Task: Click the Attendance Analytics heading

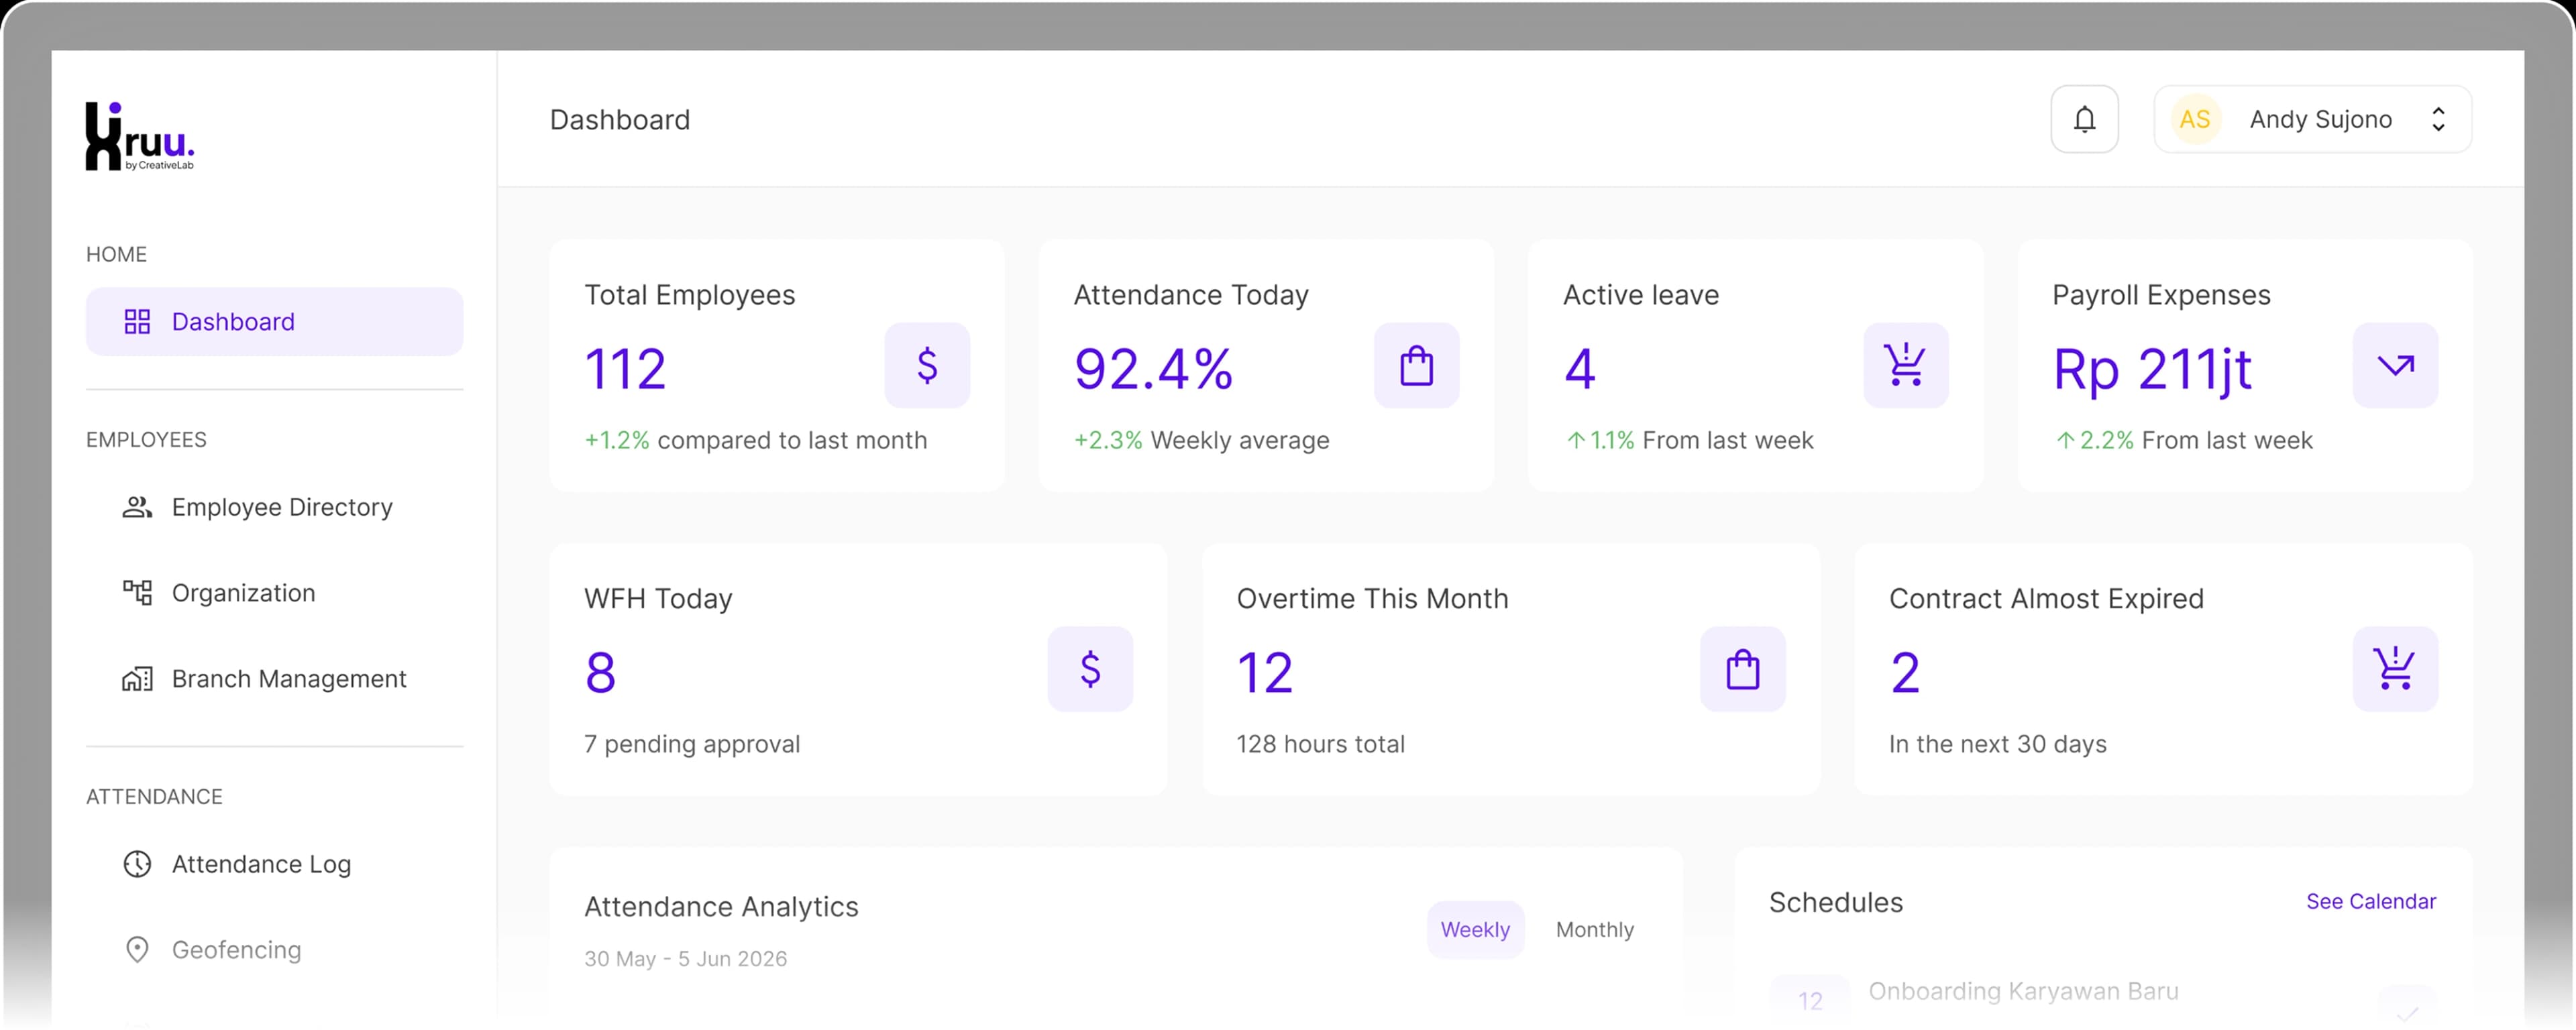Action: [x=721, y=907]
